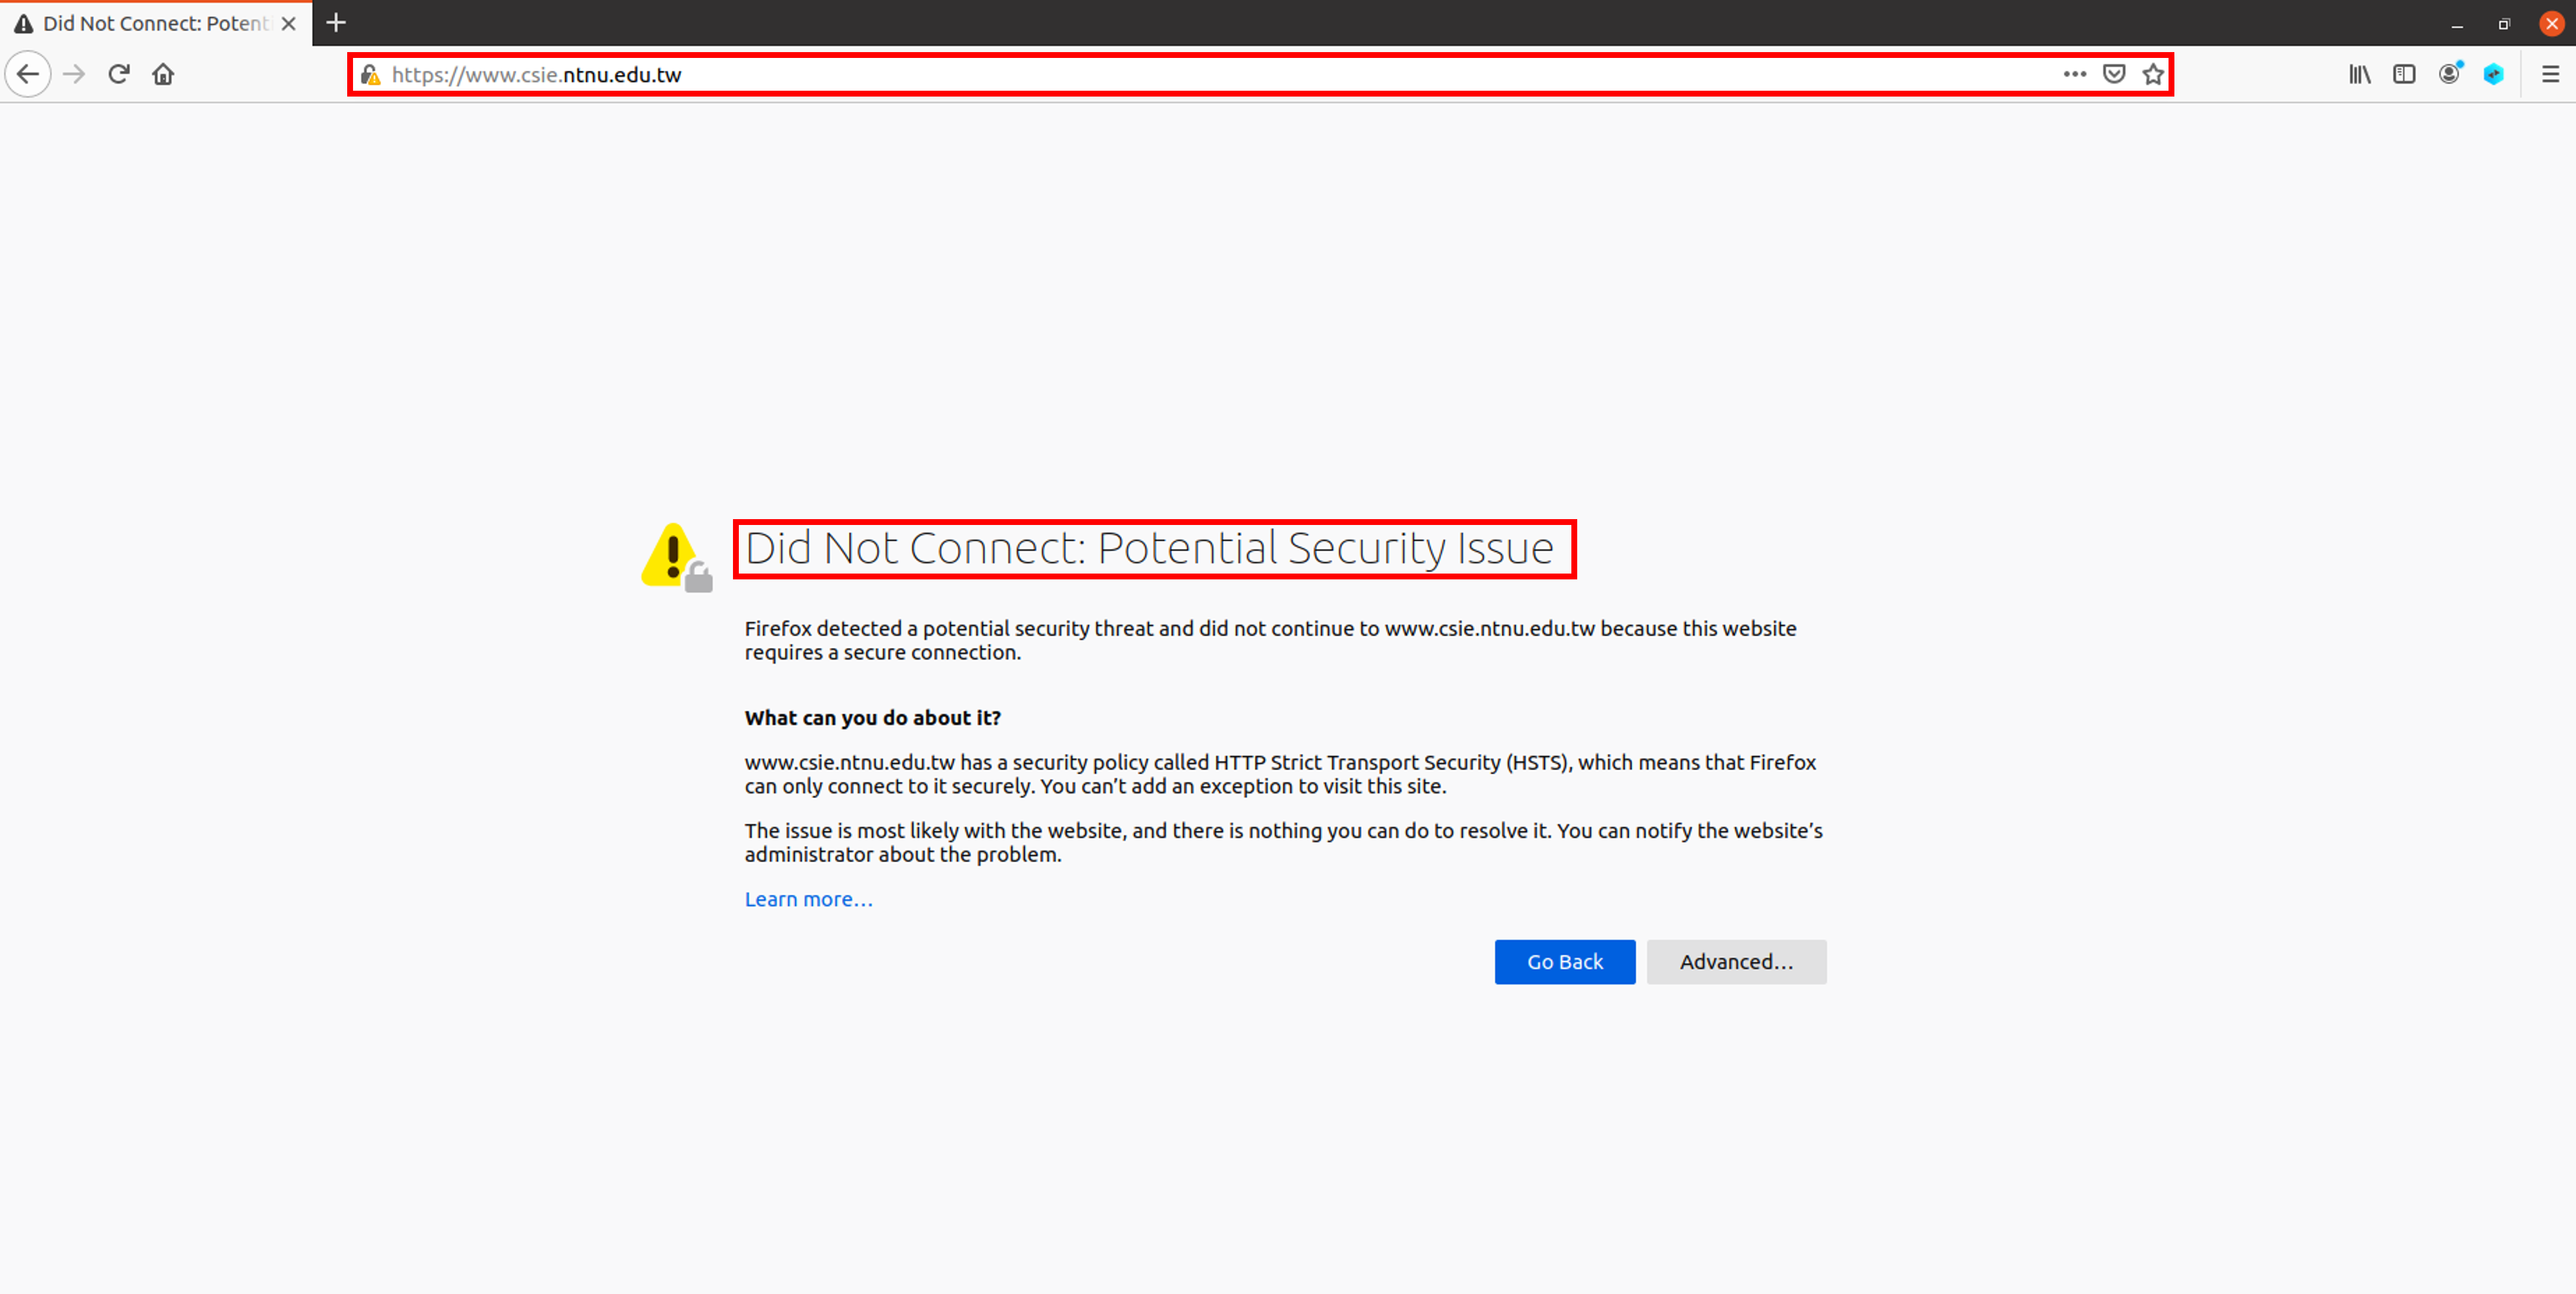Viewport: 2576px width, 1294px height.
Task: Open a new tab with the plus button
Action: pyautogui.click(x=336, y=22)
